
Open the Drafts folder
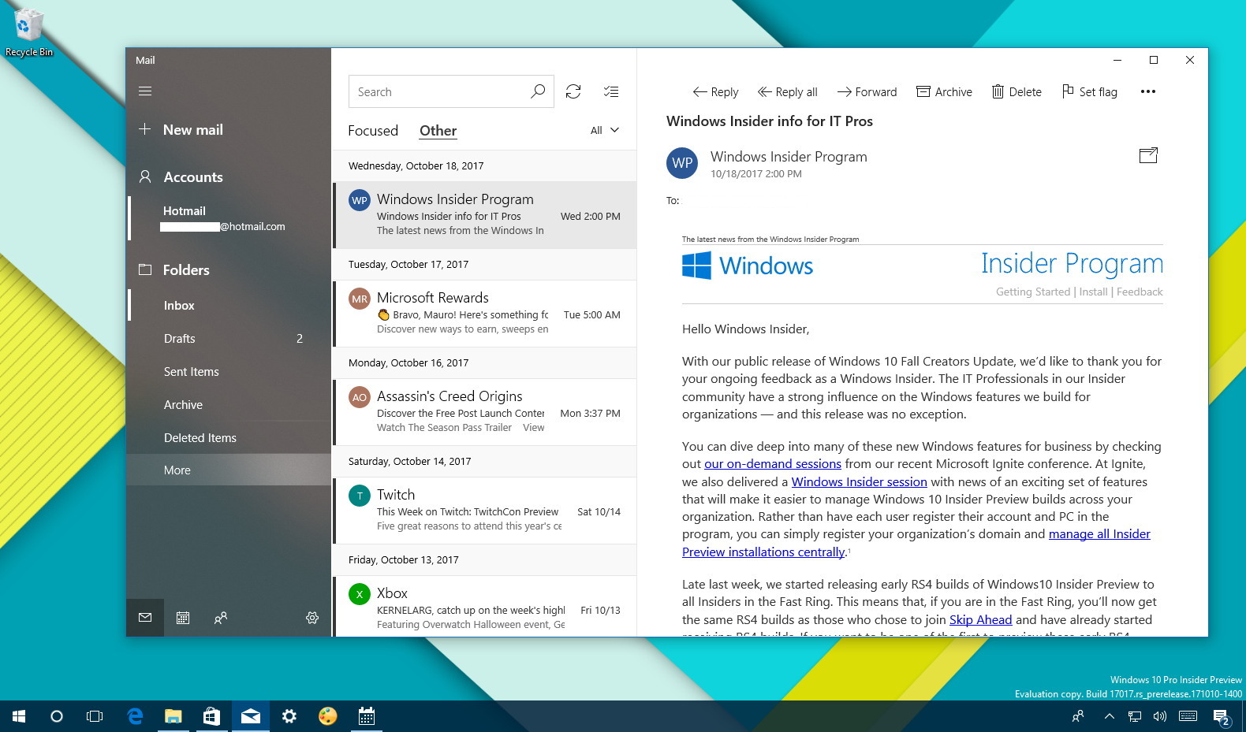(x=229, y=339)
